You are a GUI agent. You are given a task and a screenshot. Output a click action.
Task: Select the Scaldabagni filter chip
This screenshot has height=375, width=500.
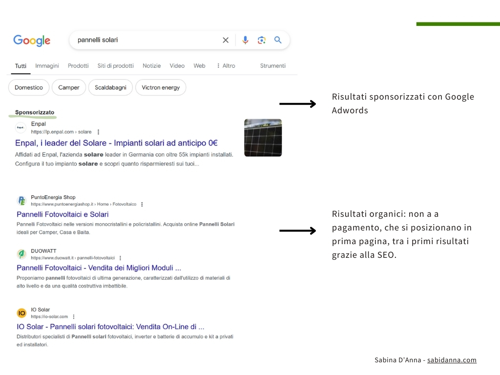(x=110, y=87)
